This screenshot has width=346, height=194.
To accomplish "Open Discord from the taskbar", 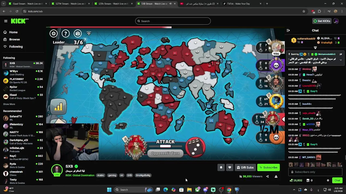I will tap(205, 190).
